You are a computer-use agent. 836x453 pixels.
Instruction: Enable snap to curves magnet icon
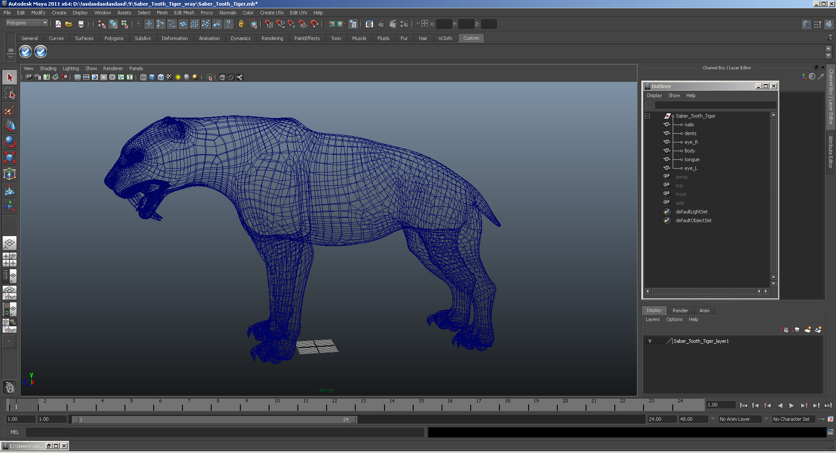[x=280, y=24]
